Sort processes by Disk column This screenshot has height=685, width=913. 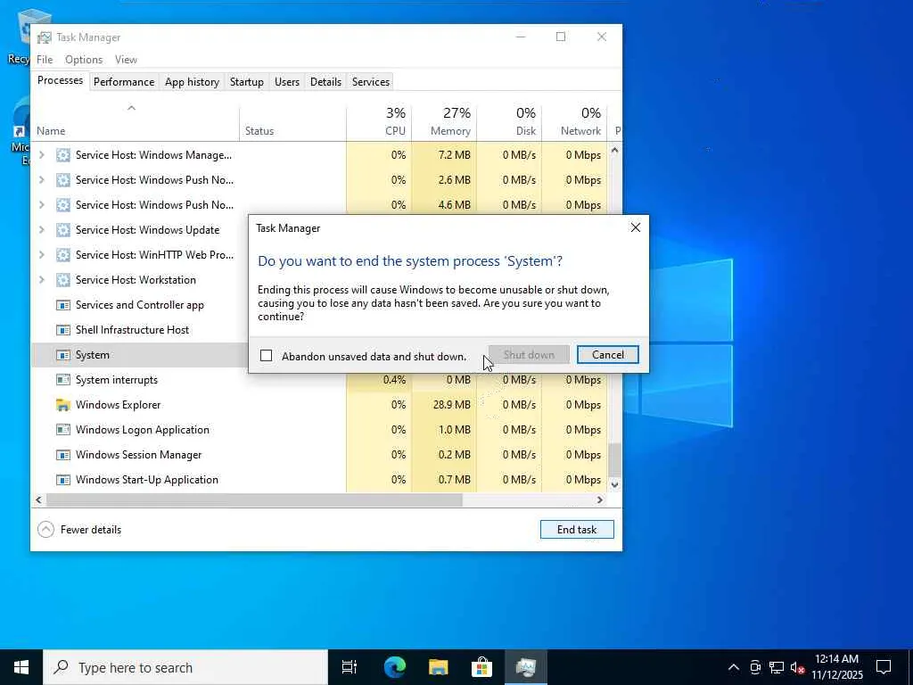click(509, 123)
